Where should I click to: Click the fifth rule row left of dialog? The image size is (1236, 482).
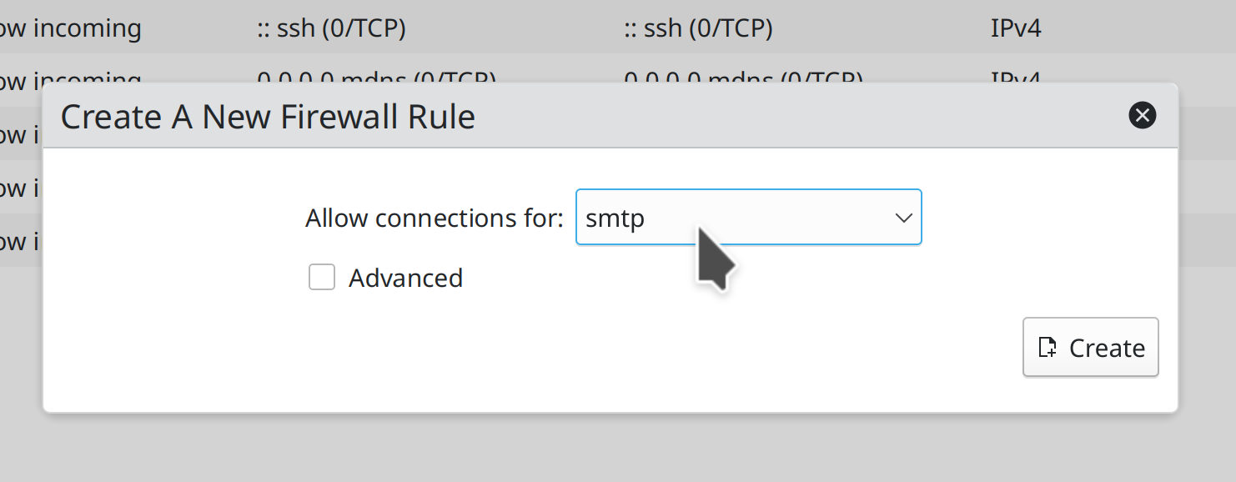click(20, 241)
